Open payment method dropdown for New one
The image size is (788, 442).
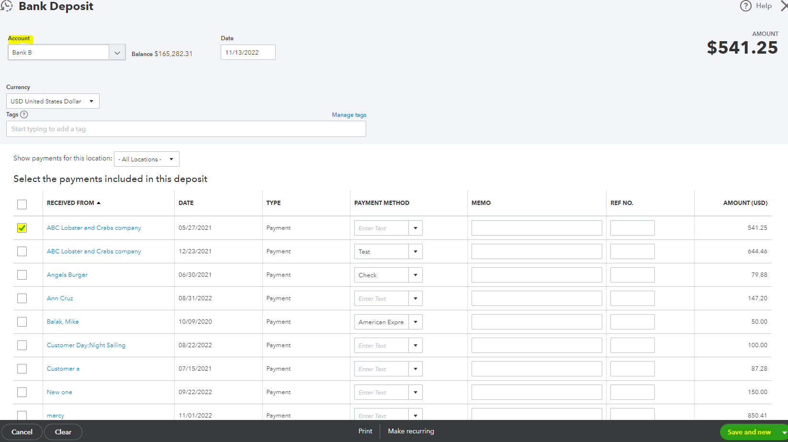point(416,392)
